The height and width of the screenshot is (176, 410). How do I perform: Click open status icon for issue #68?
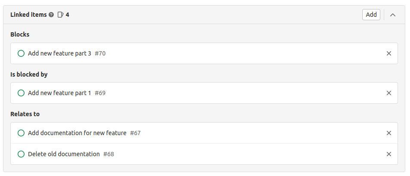point(21,154)
